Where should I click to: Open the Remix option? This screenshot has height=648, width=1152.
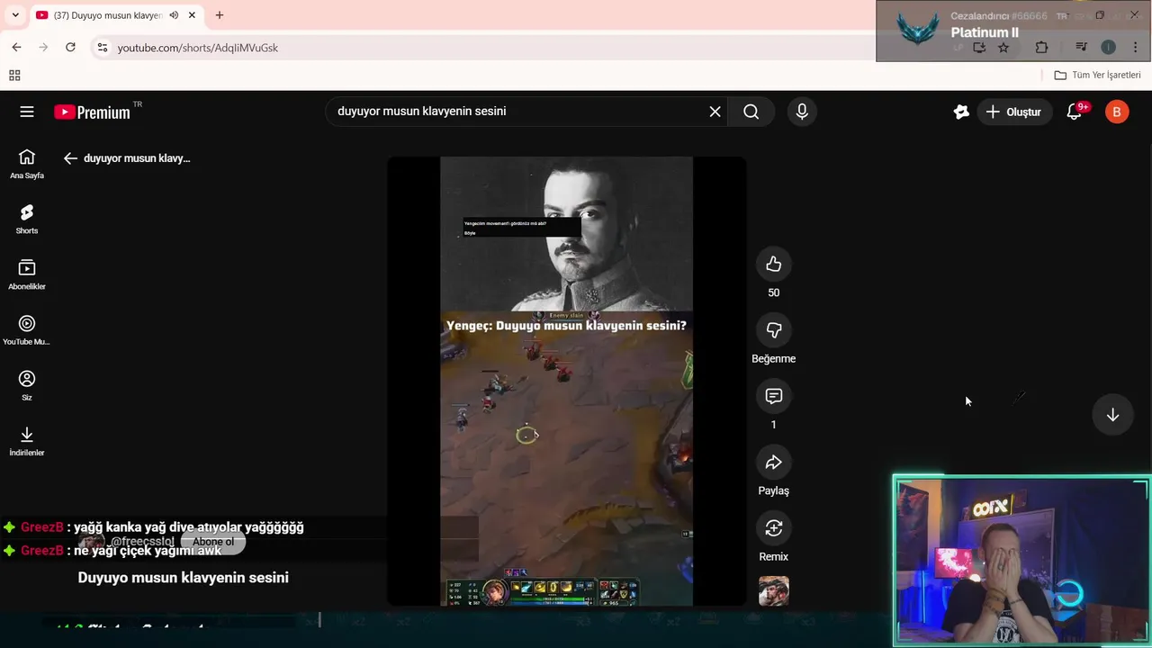pos(773,528)
